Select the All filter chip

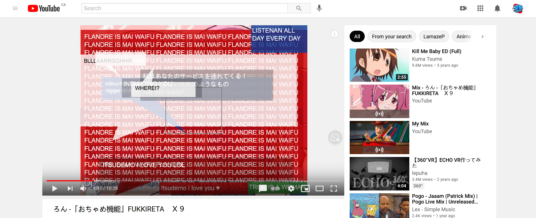coord(357,36)
